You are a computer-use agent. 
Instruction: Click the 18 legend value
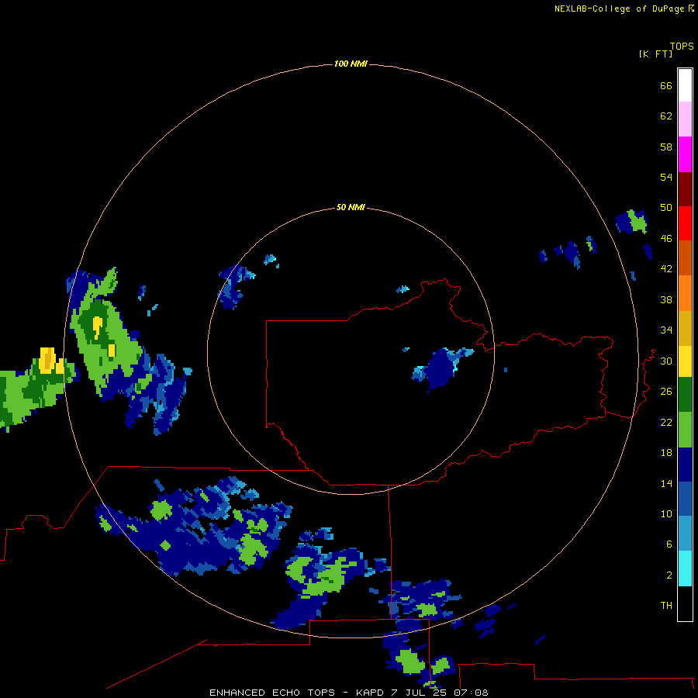click(666, 453)
